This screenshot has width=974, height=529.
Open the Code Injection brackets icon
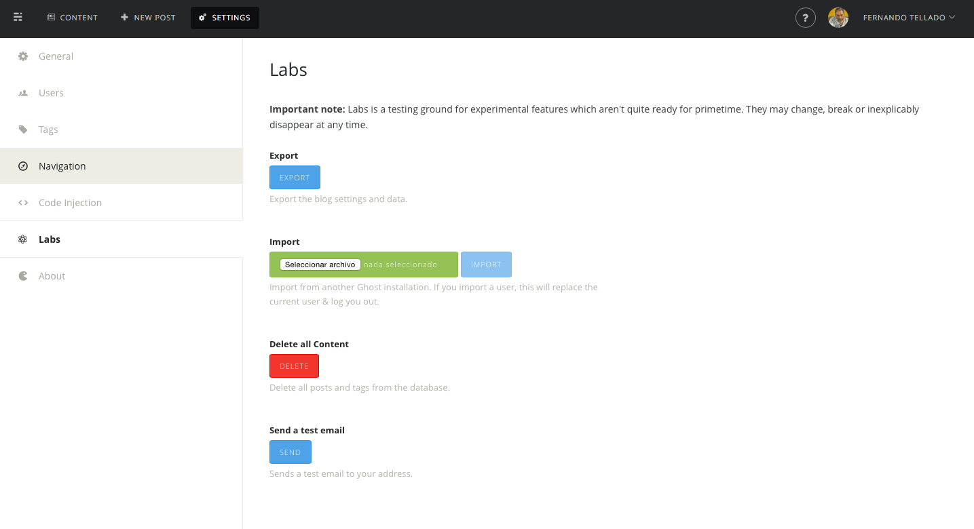pyautogui.click(x=23, y=203)
